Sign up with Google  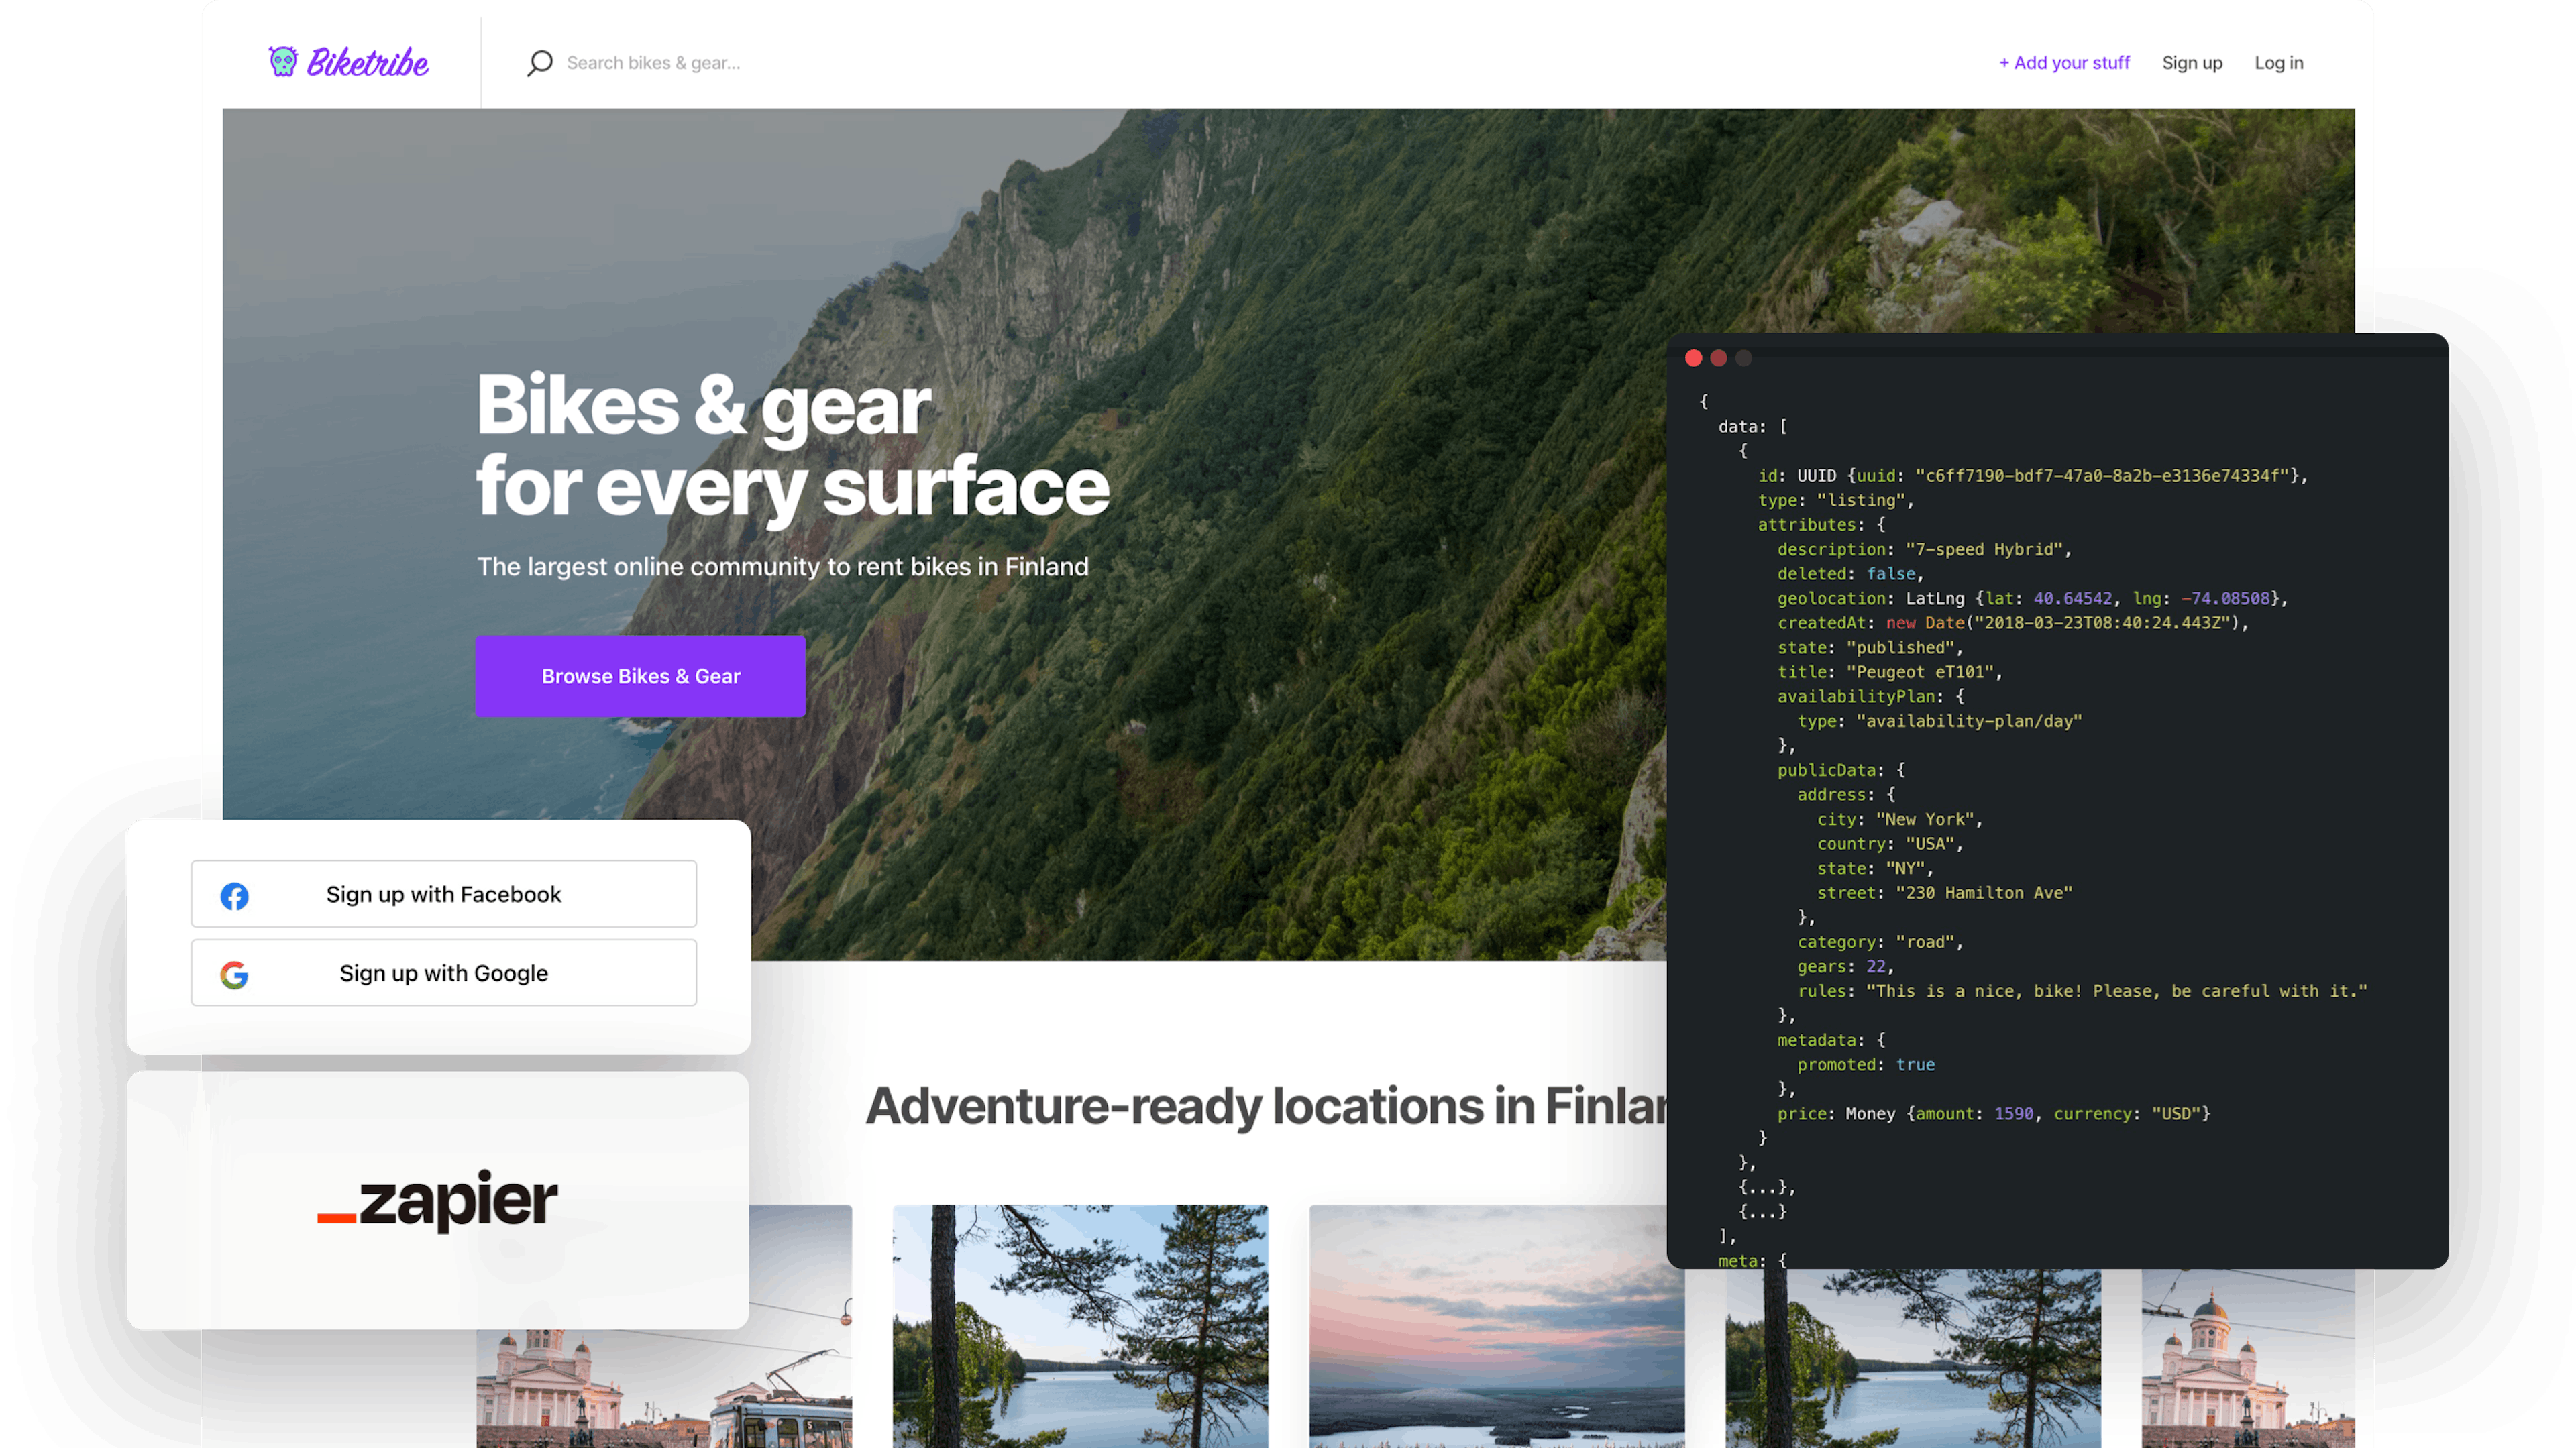pyautogui.click(x=443, y=972)
